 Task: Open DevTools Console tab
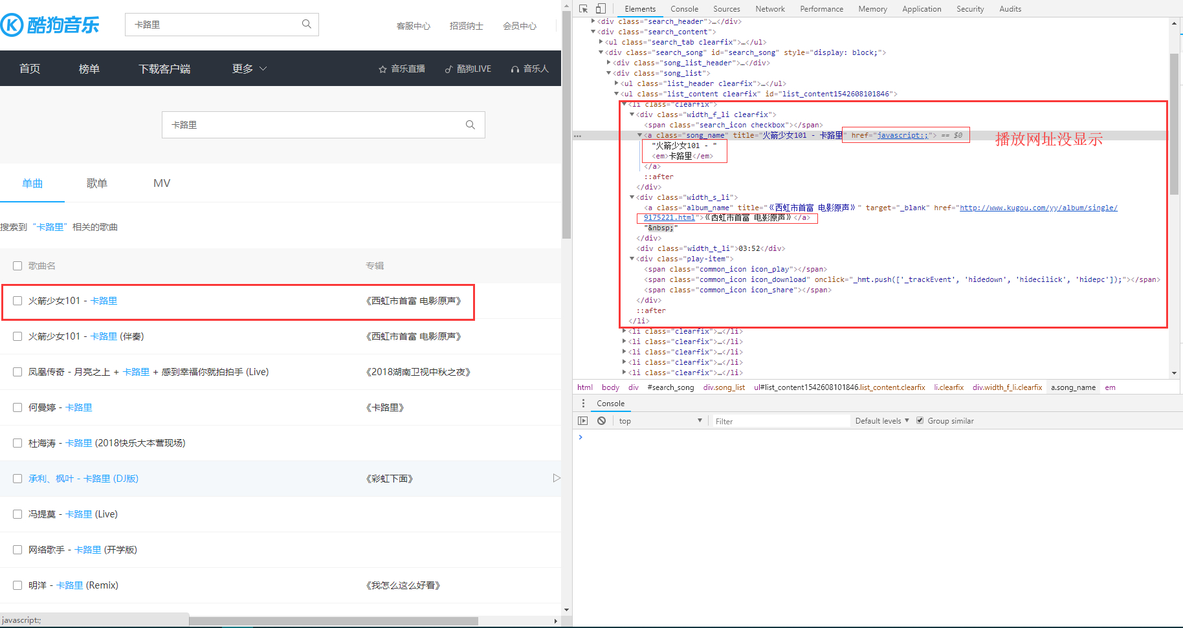coord(684,9)
